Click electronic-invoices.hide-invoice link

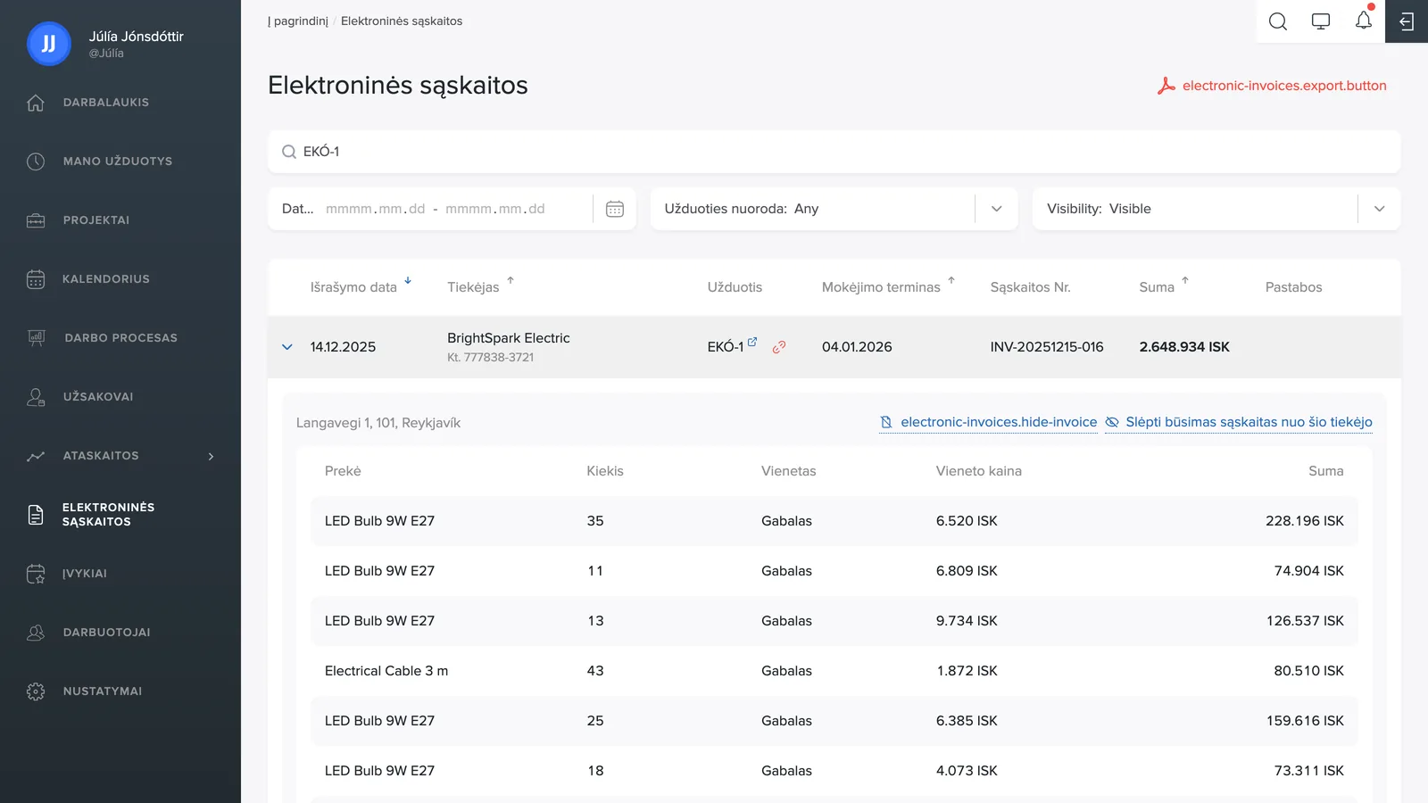tap(999, 422)
